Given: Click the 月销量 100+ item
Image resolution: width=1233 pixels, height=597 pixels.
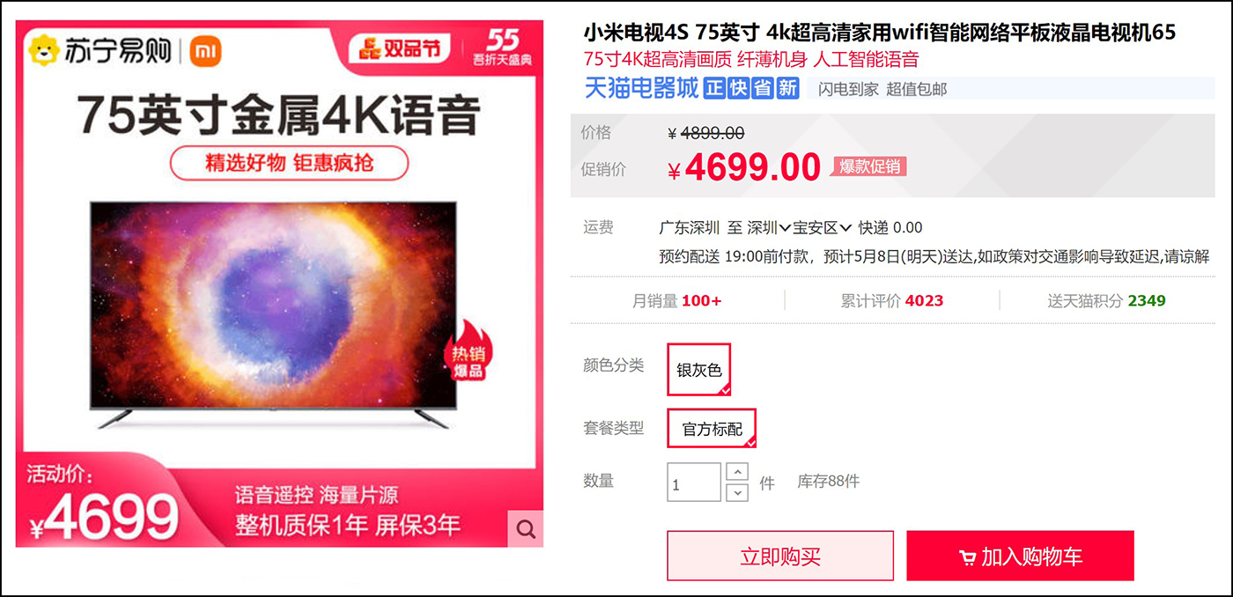Looking at the screenshot, I should (677, 300).
